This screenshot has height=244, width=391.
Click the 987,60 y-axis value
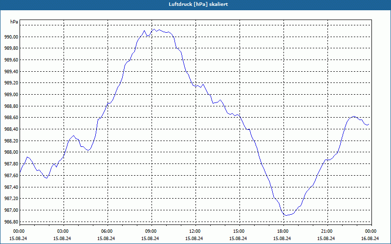click(11, 175)
